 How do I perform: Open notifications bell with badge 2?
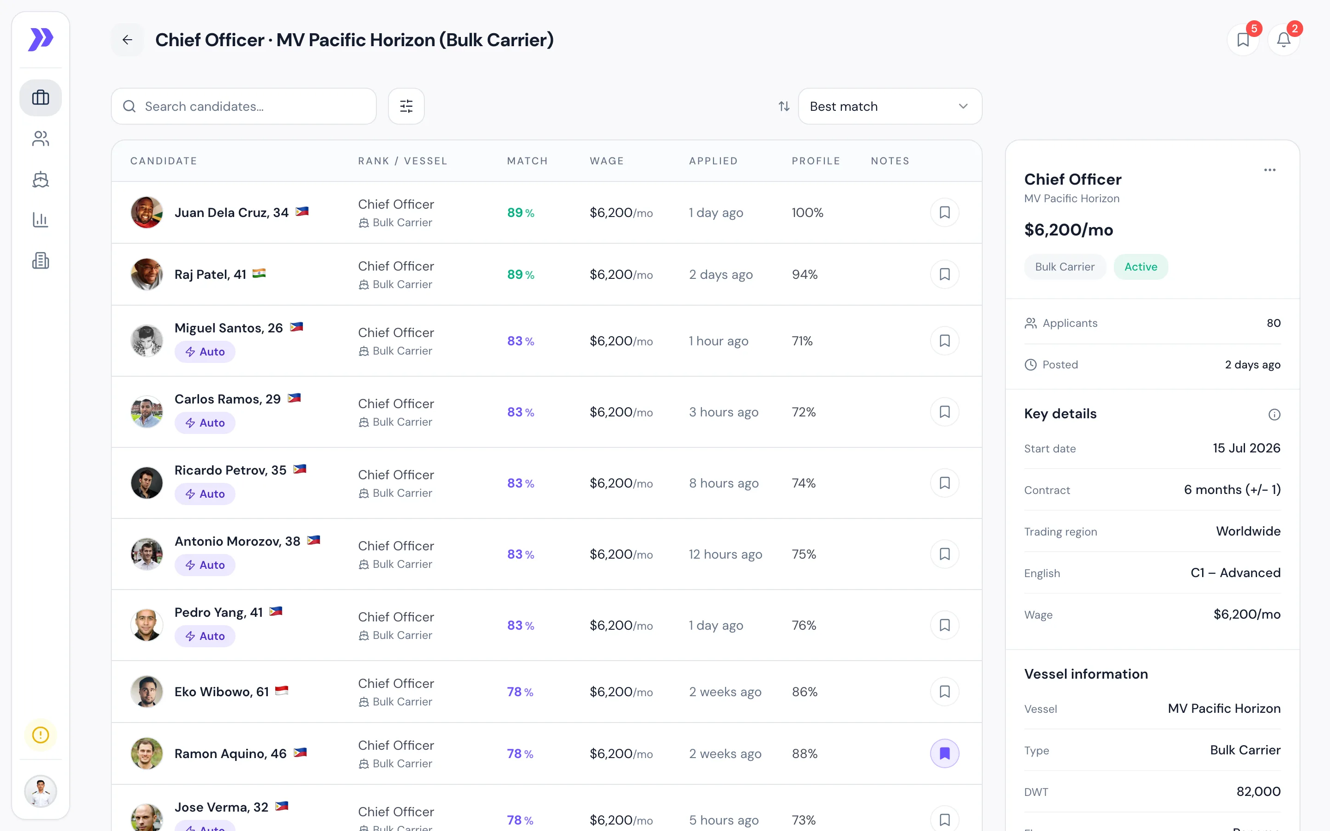pyautogui.click(x=1284, y=40)
